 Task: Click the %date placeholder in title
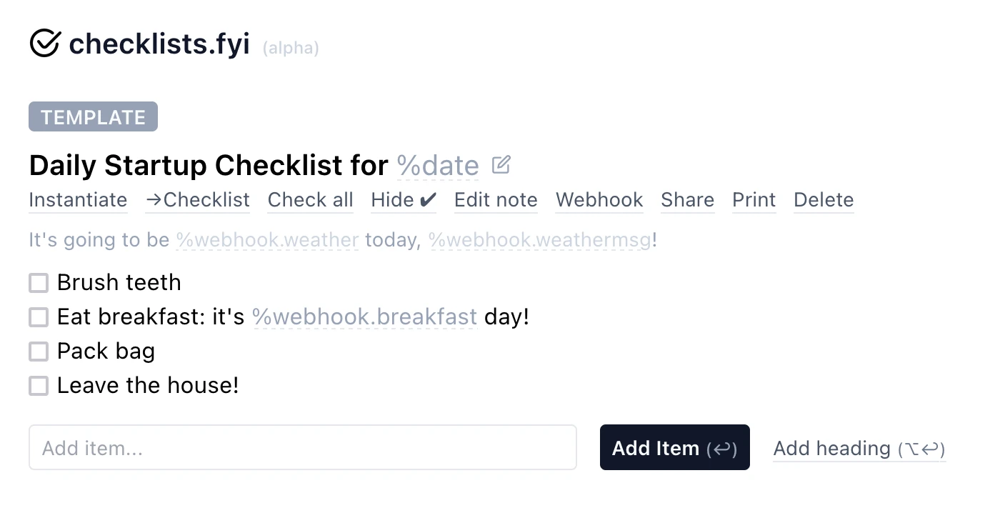pyautogui.click(x=438, y=166)
